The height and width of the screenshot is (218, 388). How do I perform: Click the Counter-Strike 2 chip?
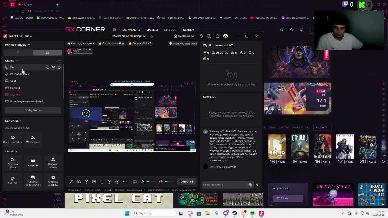(140, 43)
